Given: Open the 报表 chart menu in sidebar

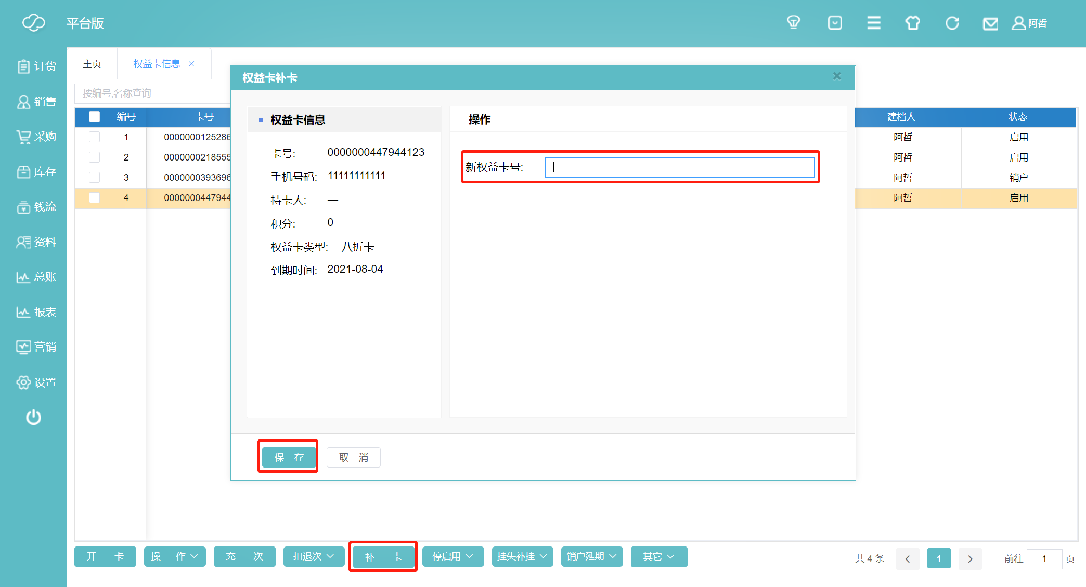Looking at the screenshot, I should [x=36, y=312].
